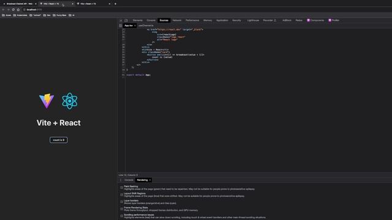This screenshot has width=392, height=220.
Task: Click the code line containing broadcast(value + 1)
Action: point(176,54)
